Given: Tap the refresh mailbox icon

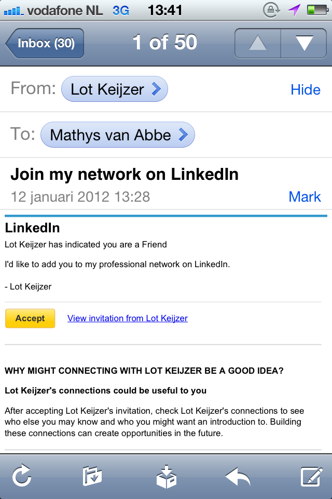Looking at the screenshot, I should (x=22, y=476).
